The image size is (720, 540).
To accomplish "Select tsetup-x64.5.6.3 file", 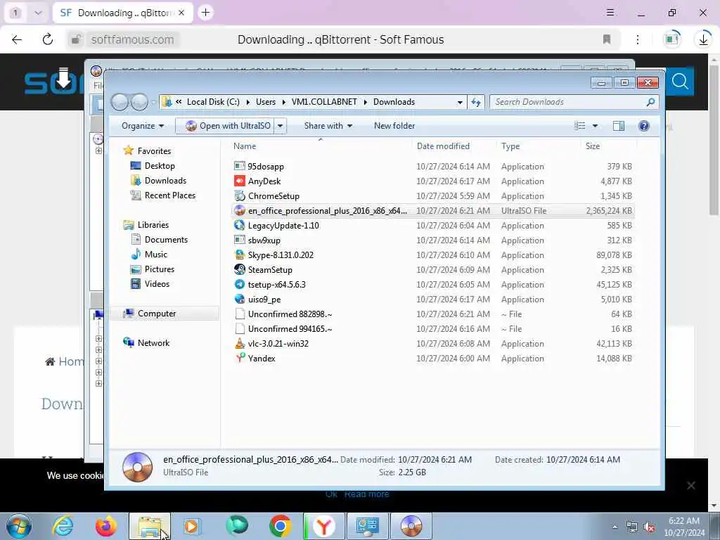I will click(x=432, y=284).
